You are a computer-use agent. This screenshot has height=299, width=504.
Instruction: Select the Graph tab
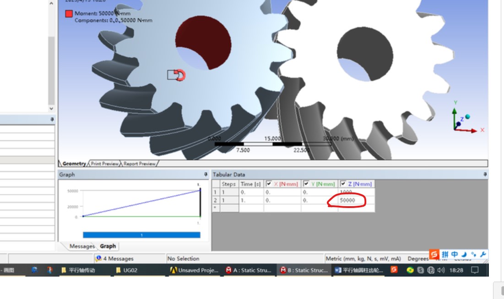click(x=108, y=246)
